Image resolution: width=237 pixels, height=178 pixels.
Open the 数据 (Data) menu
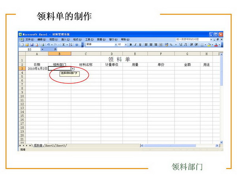[x=101, y=40]
